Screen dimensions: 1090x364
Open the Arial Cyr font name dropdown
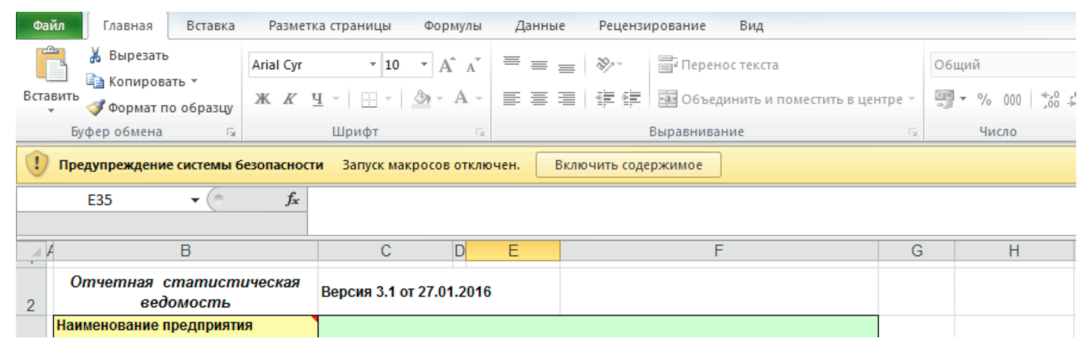tap(373, 65)
